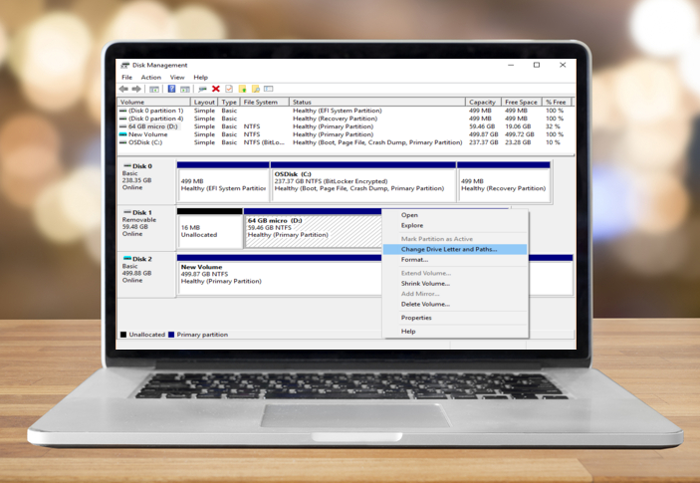Click the Back arrow in toolbar
The height and width of the screenshot is (483, 700).
(x=123, y=89)
